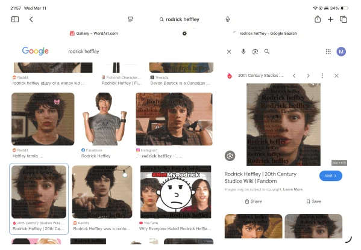Screen dimensions: 361x250
Task: Tap the microphone in the address bar
Action: (227, 19)
